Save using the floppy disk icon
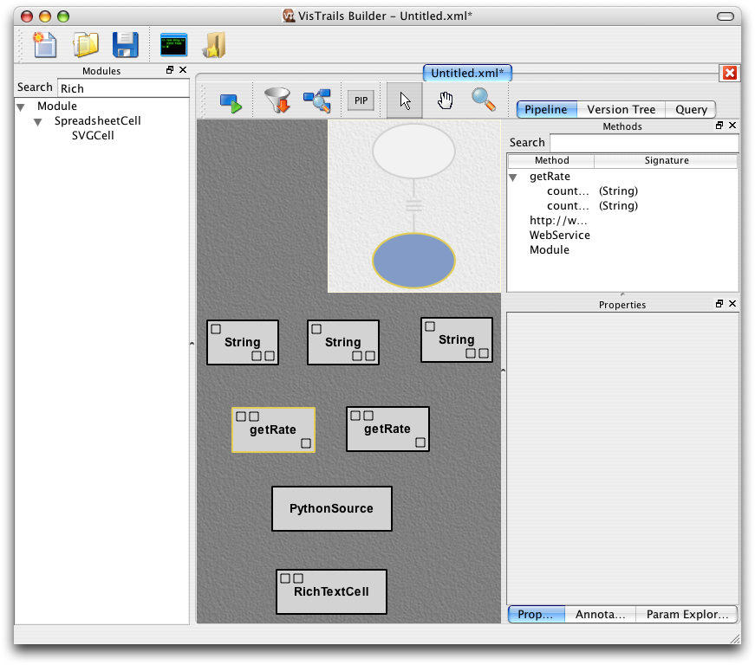 click(x=126, y=45)
